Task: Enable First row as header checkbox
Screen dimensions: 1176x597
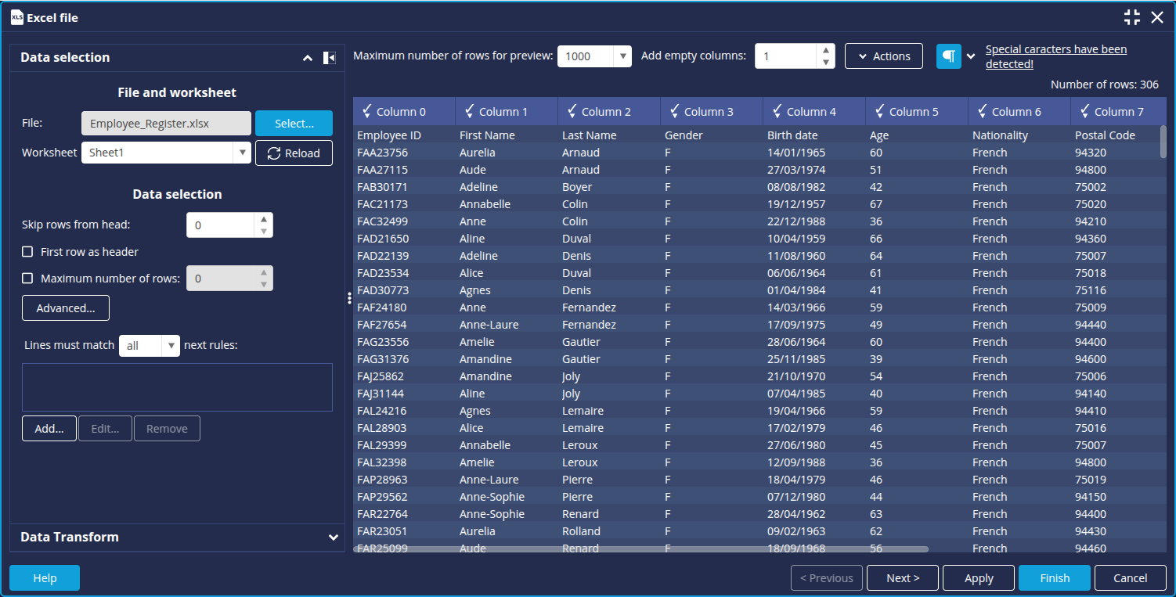Action: point(27,252)
